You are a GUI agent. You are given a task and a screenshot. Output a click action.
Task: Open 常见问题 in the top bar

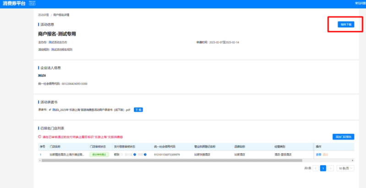pyautogui.click(x=360, y=3)
